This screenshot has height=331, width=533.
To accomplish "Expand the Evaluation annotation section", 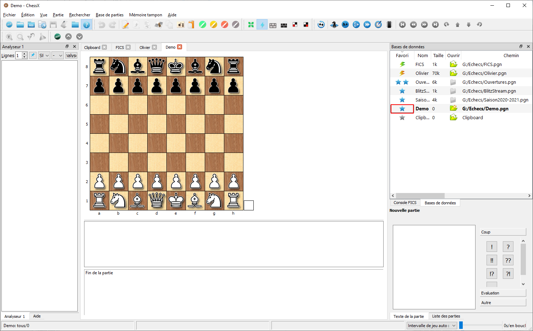I will (x=503, y=293).
